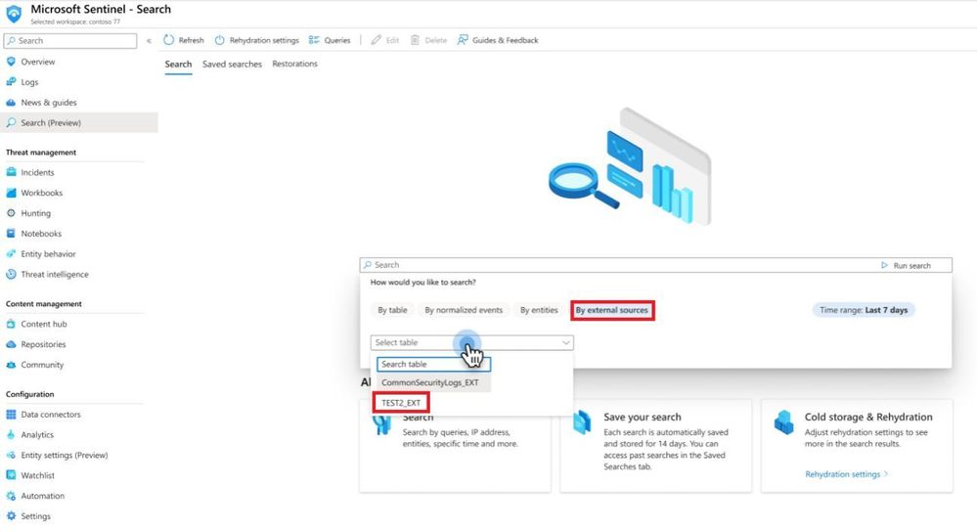The width and height of the screenshot is (977, 532).
Task: Click the Content hub icon
Action: (x=11, y=324)
